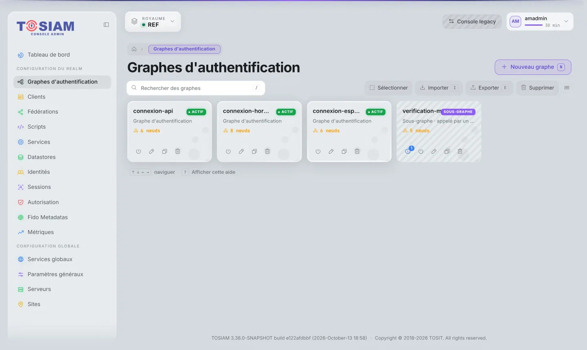Expand the amadmin user menu

[566, 22]
